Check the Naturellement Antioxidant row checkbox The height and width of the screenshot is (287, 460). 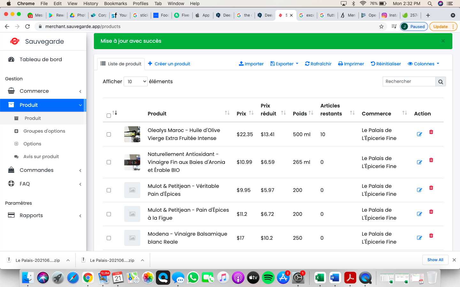[x=109, y=162]
